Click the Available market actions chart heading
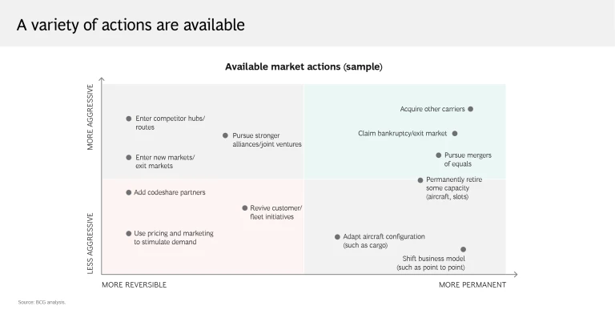615x322 pixels. pyautogui.click(x=303, y=66)
